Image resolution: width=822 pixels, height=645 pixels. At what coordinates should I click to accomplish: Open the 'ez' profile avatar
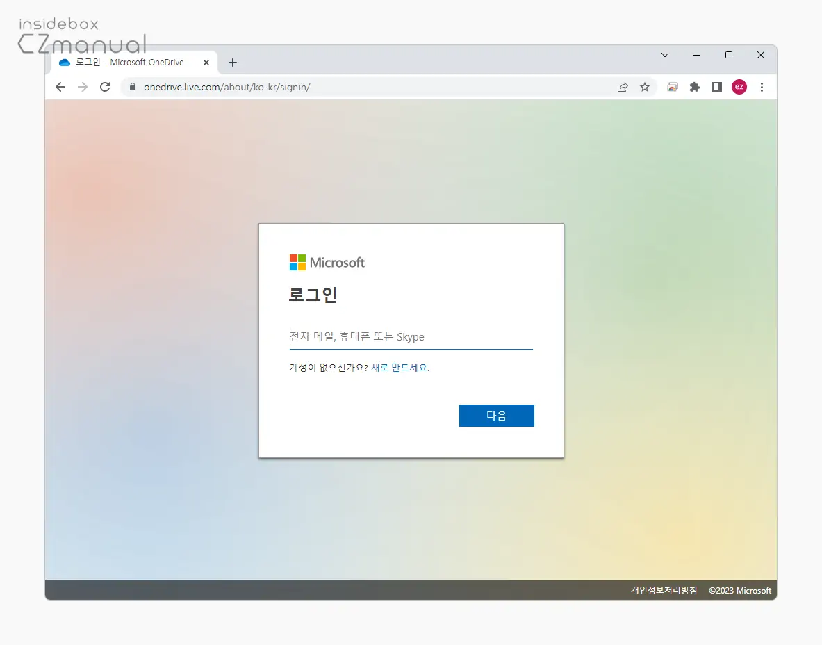pyautogui.click(x=739, y=87)
